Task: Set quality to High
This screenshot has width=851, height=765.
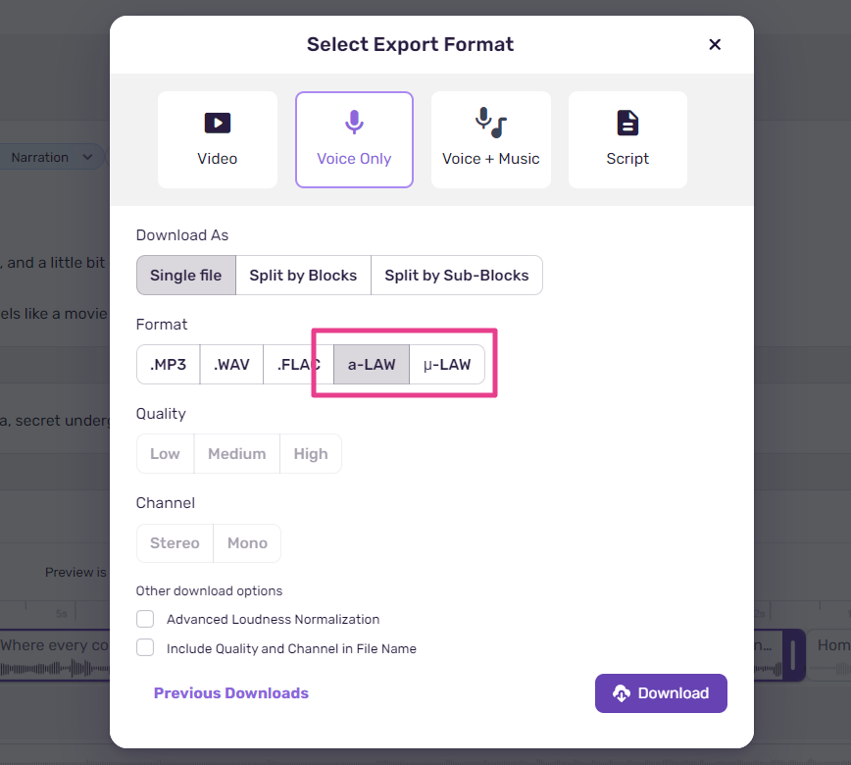Action: coord(311,454)
